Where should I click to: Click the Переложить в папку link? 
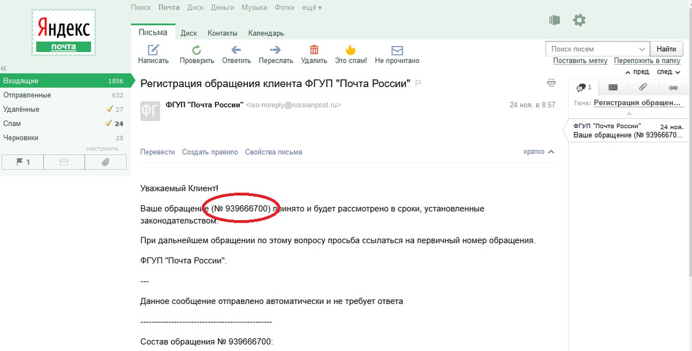(x=647, y=61)
